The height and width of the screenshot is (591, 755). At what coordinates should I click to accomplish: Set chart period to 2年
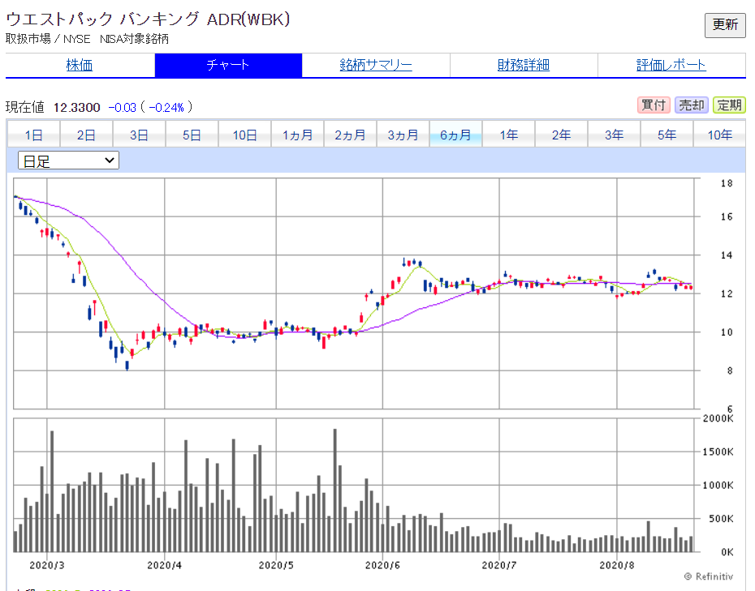point(562,135)
